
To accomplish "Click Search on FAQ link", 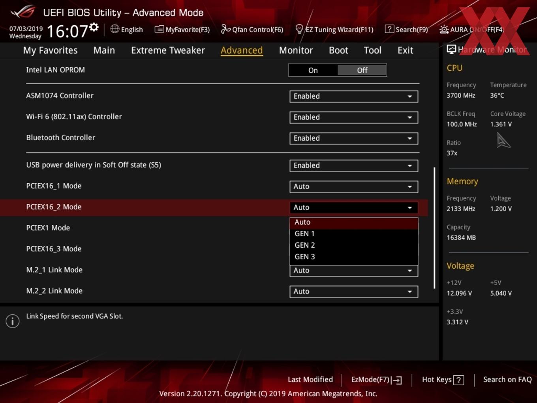I will 507,379.
